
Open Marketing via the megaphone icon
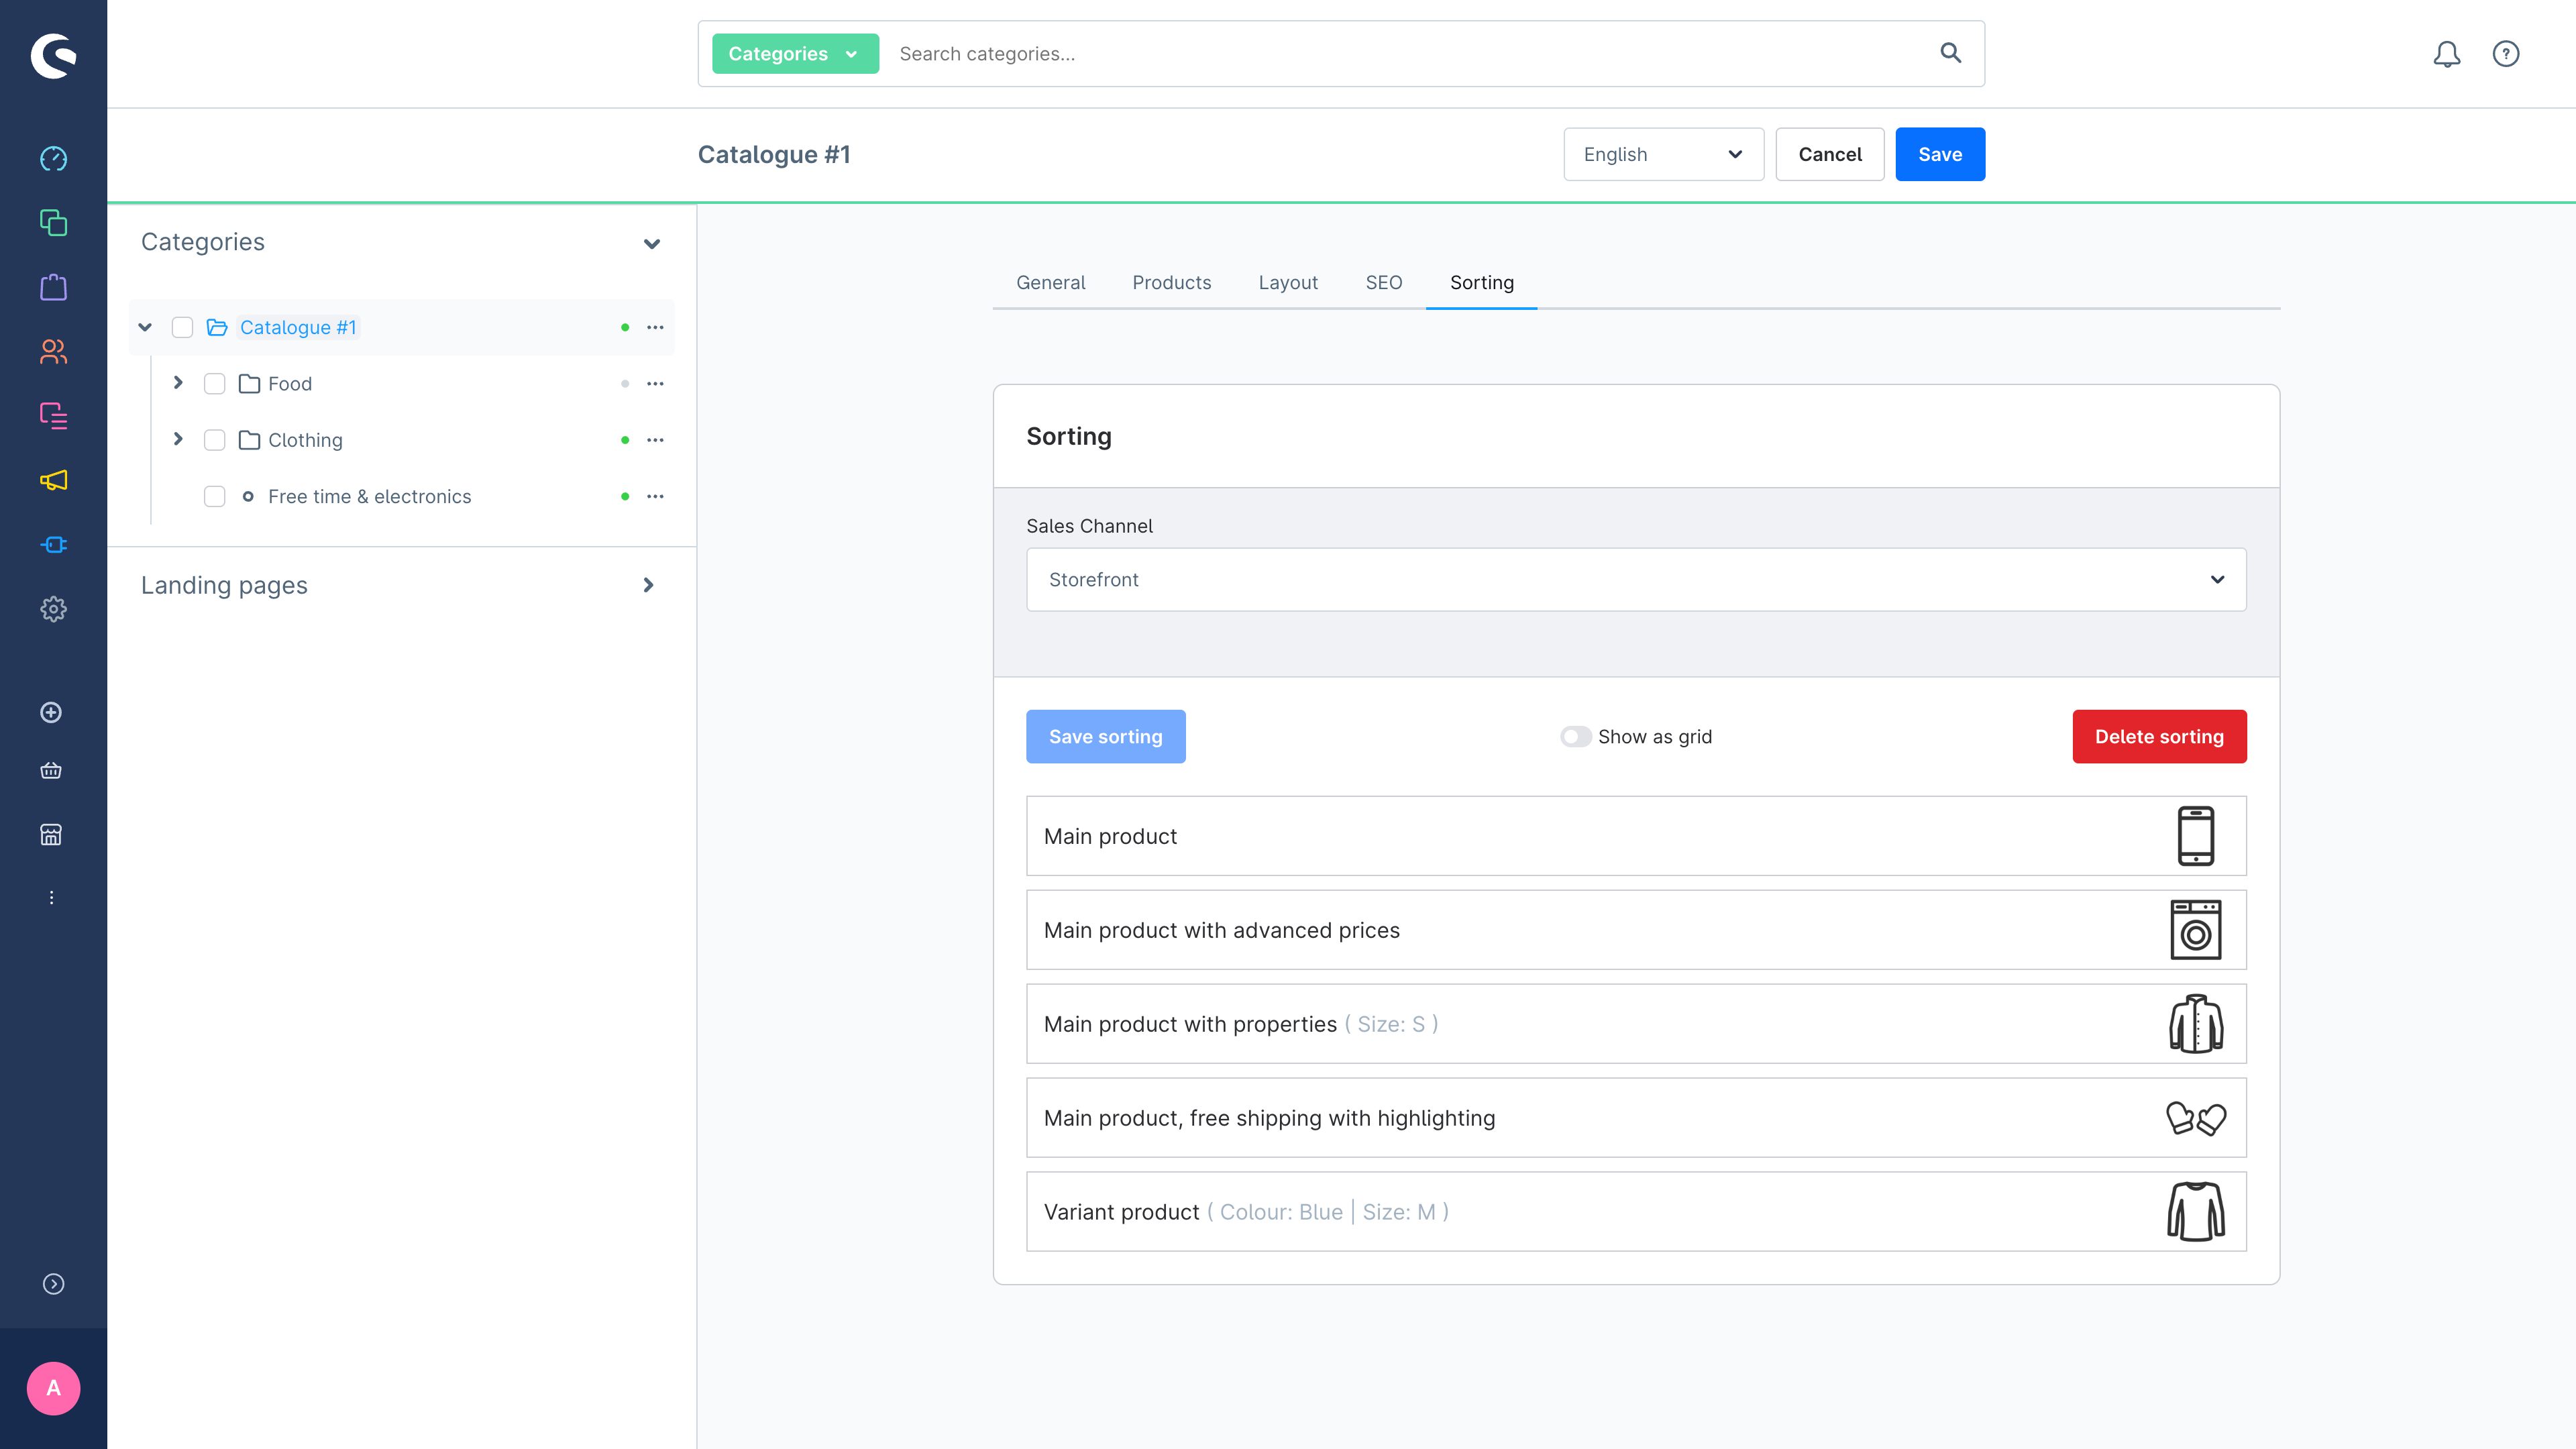pyautogui.click(x=52, y=480)
